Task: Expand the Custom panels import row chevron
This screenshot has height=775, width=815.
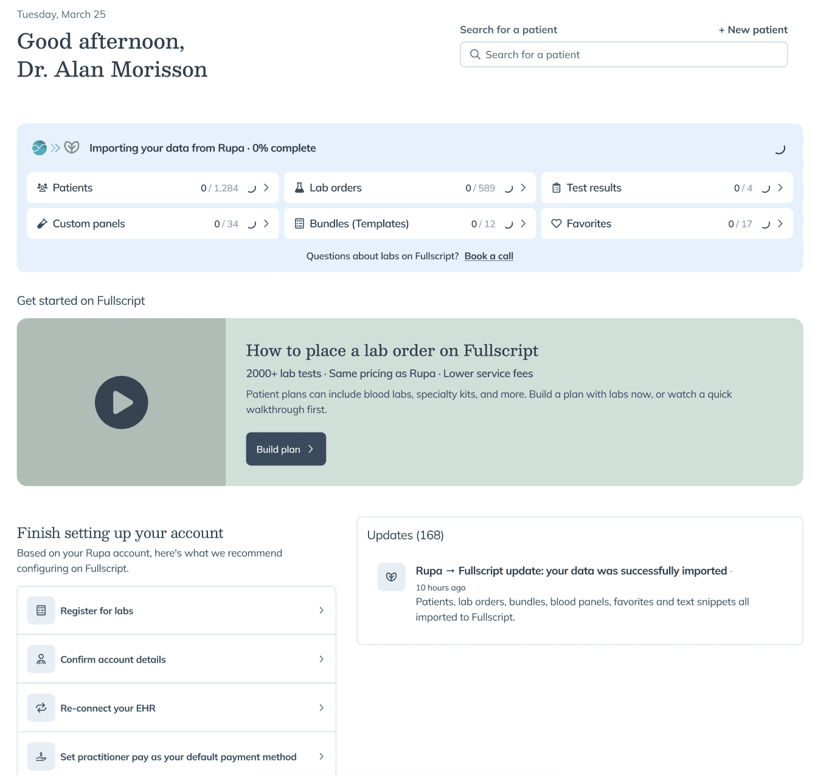Action: (x=266, y=224)
